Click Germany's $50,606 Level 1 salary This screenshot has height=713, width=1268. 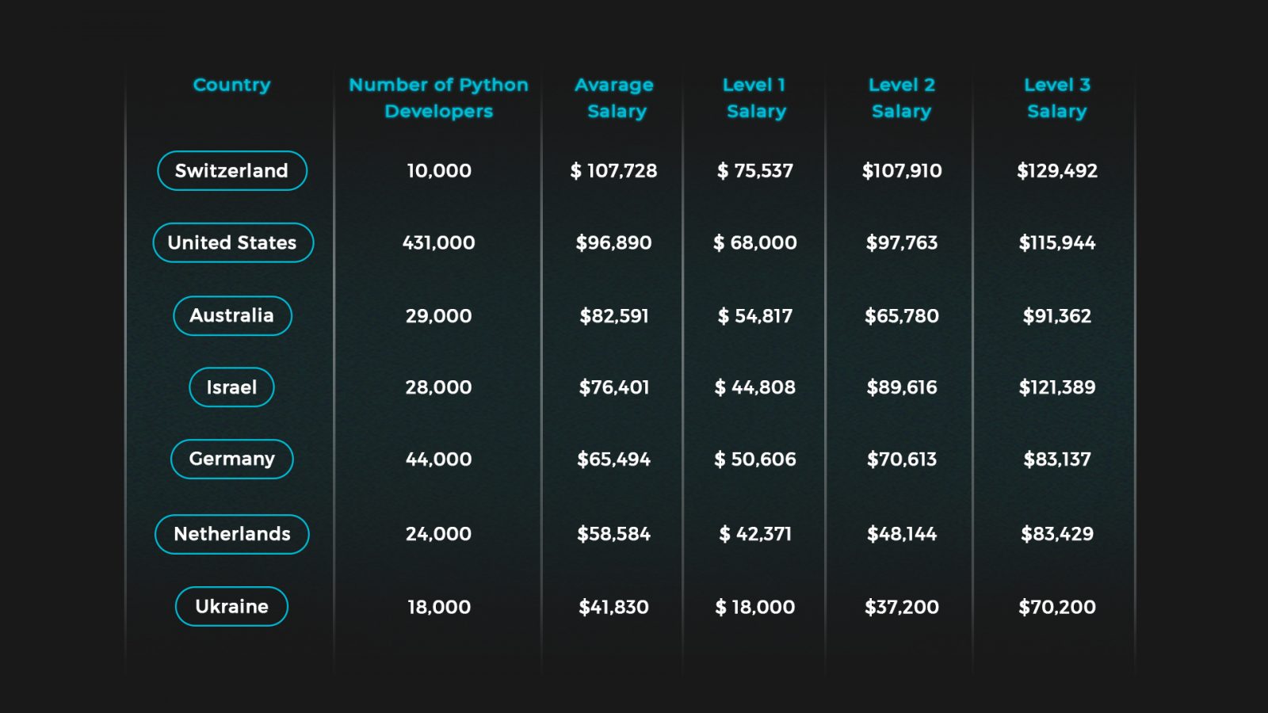coord(755,459)
